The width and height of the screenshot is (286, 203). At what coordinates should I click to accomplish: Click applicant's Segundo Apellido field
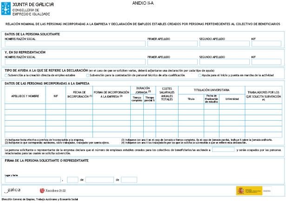tap(224, 44)
